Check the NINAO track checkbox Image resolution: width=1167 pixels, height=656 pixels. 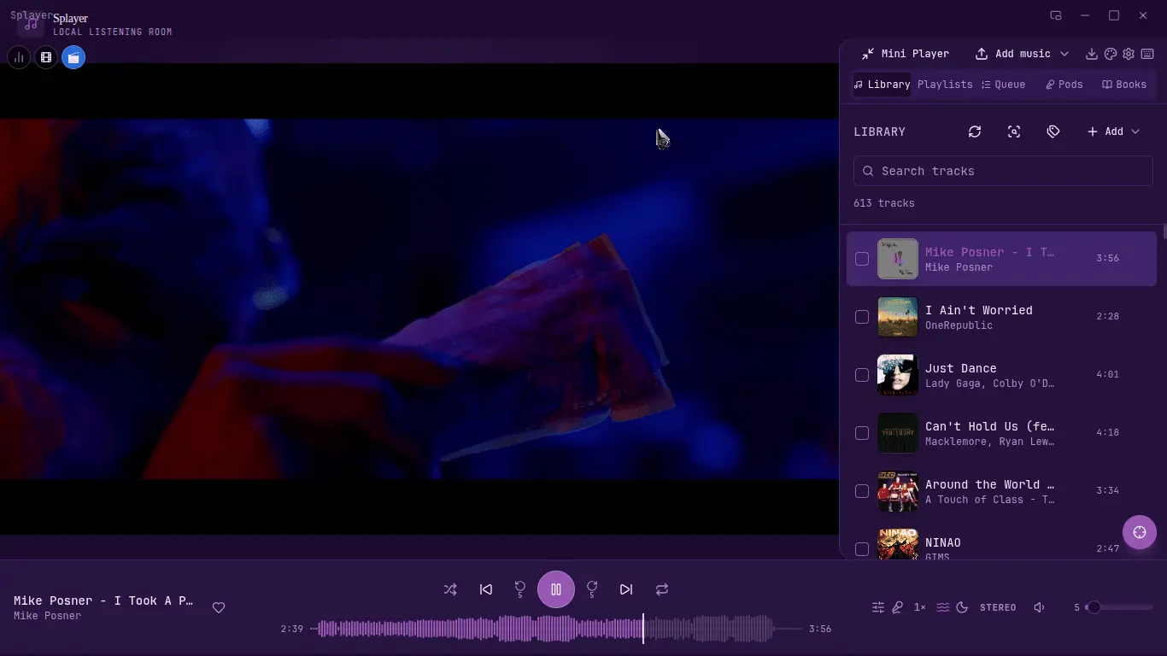(862, 549)
